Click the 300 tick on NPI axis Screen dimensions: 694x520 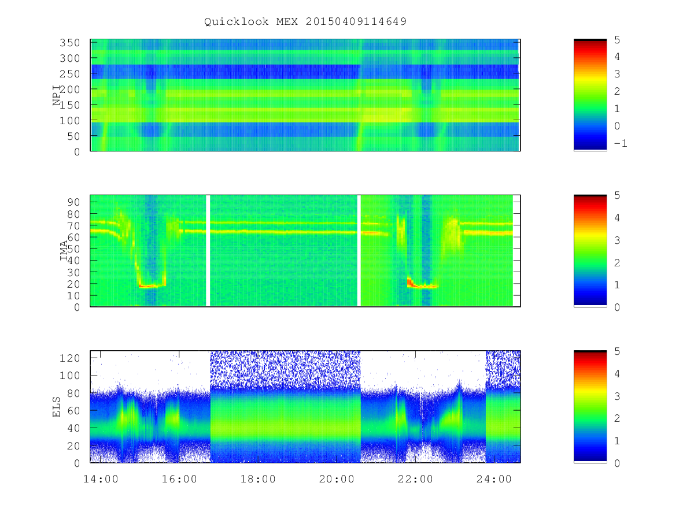tap(71, 58)
